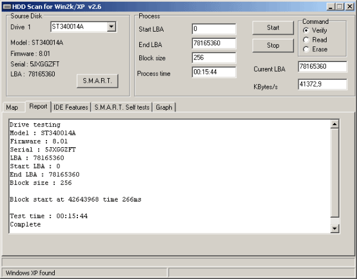Click the Block size input field

pyautogui.click(x=214, y=58)
